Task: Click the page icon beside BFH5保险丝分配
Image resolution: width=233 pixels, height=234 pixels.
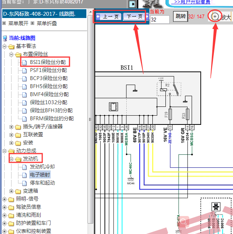Action: (x=25, y=87)
